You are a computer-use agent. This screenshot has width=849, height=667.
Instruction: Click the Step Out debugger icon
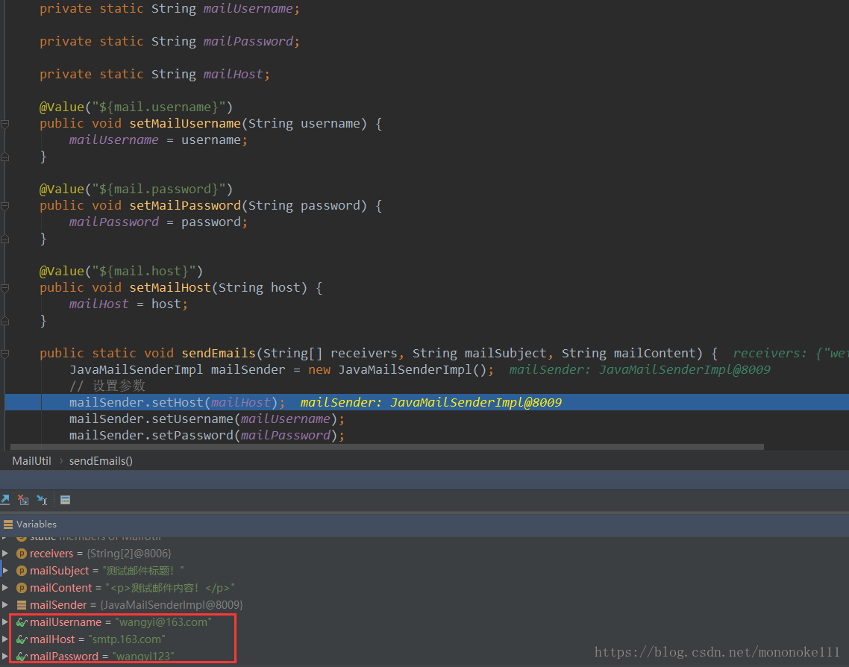point(4,500)
